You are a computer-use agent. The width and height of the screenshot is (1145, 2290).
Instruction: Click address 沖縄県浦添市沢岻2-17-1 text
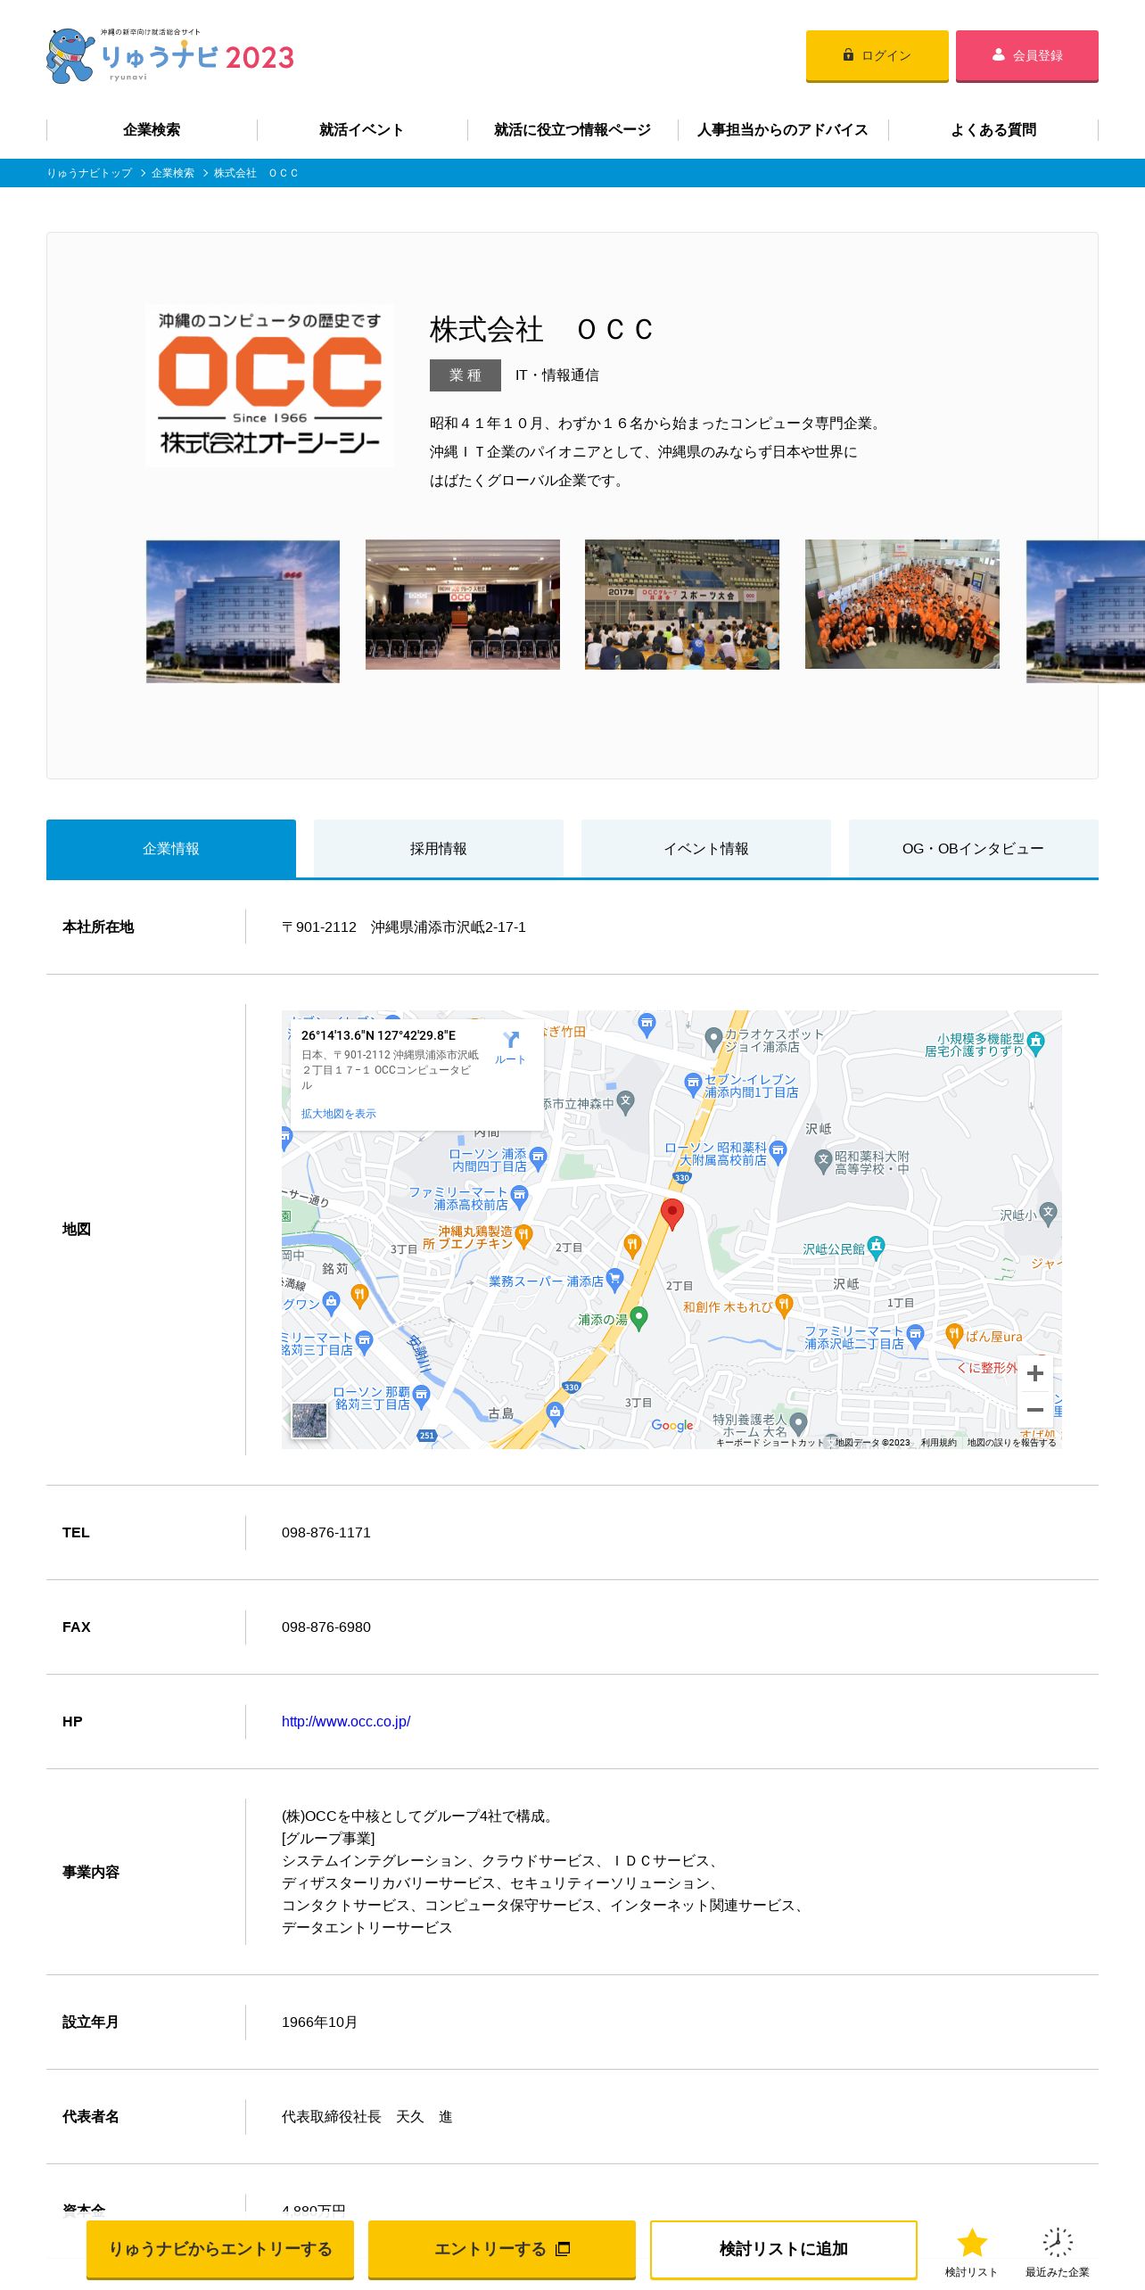(x=449, y=927)
